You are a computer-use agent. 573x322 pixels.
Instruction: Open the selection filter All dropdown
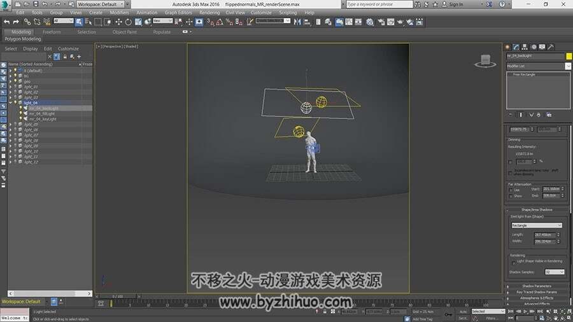(64, 21)
